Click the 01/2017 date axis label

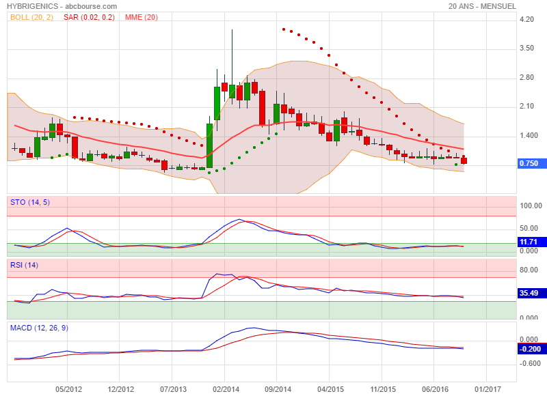coord(488,389)
